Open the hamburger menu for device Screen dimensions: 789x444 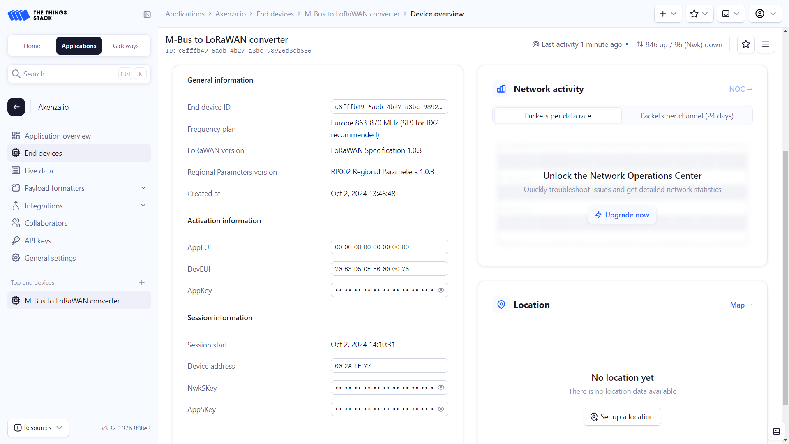coord(766,44)
